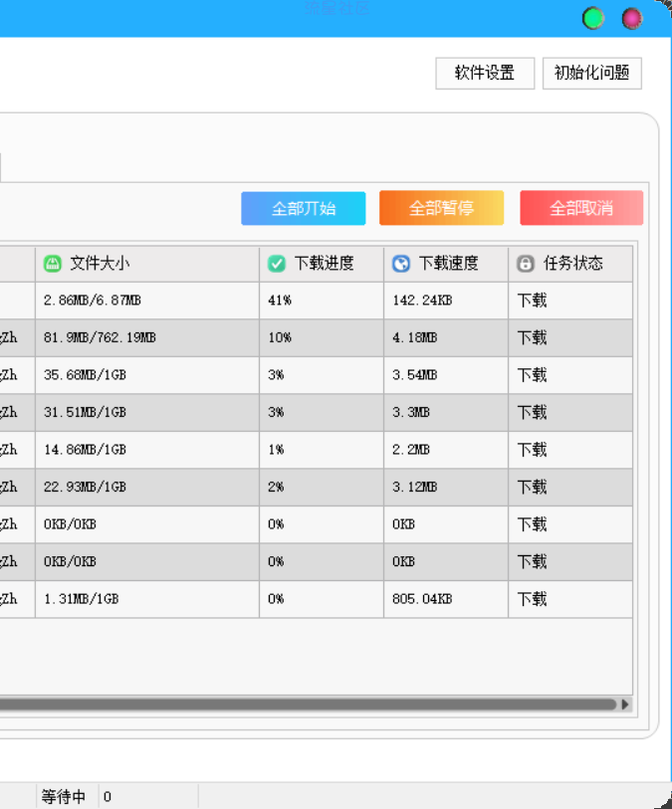Click the horizontal scrollbar thumb
This screenshot has height=809, width=672.
pos(309,705)
